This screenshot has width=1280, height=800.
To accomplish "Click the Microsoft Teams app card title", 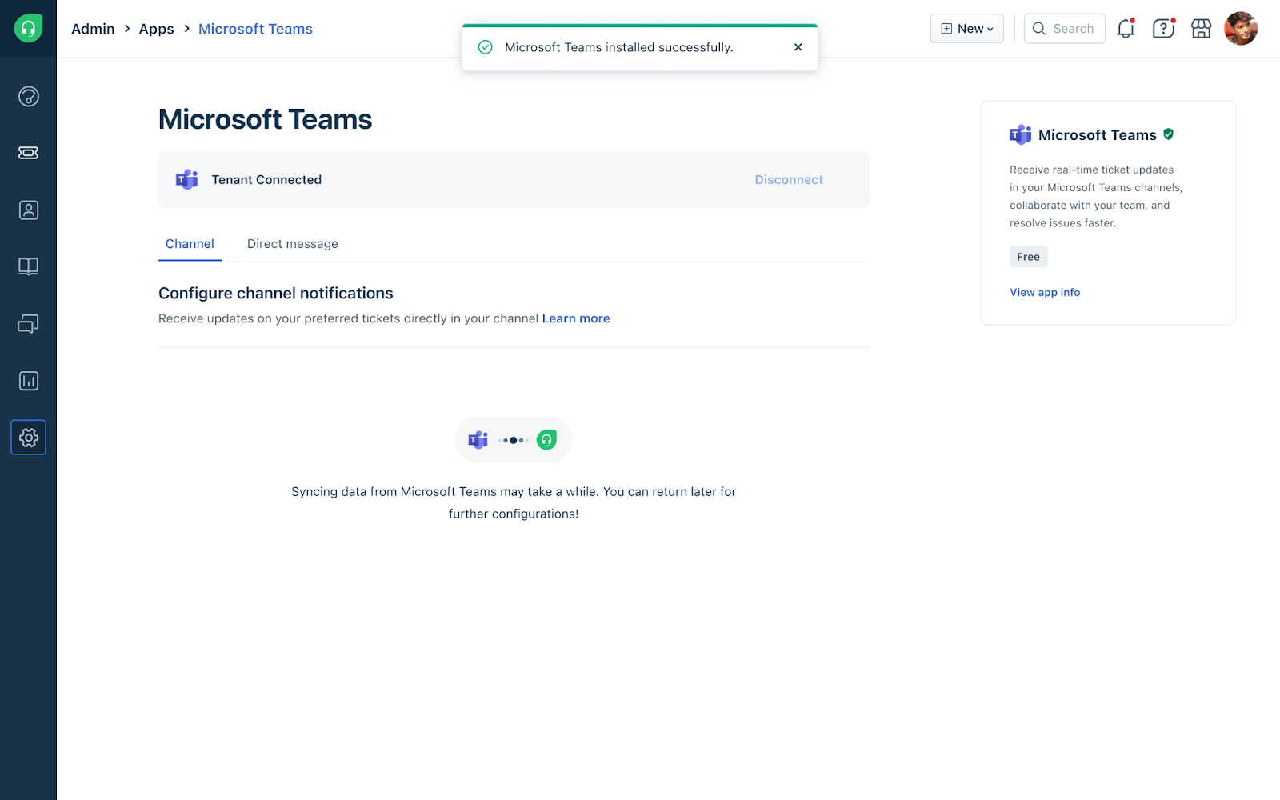I will coord(1097,135).
